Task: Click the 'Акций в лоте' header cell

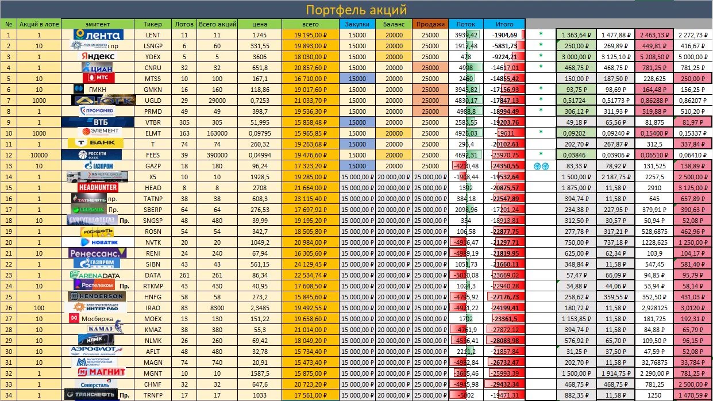Action: [38, 24]
